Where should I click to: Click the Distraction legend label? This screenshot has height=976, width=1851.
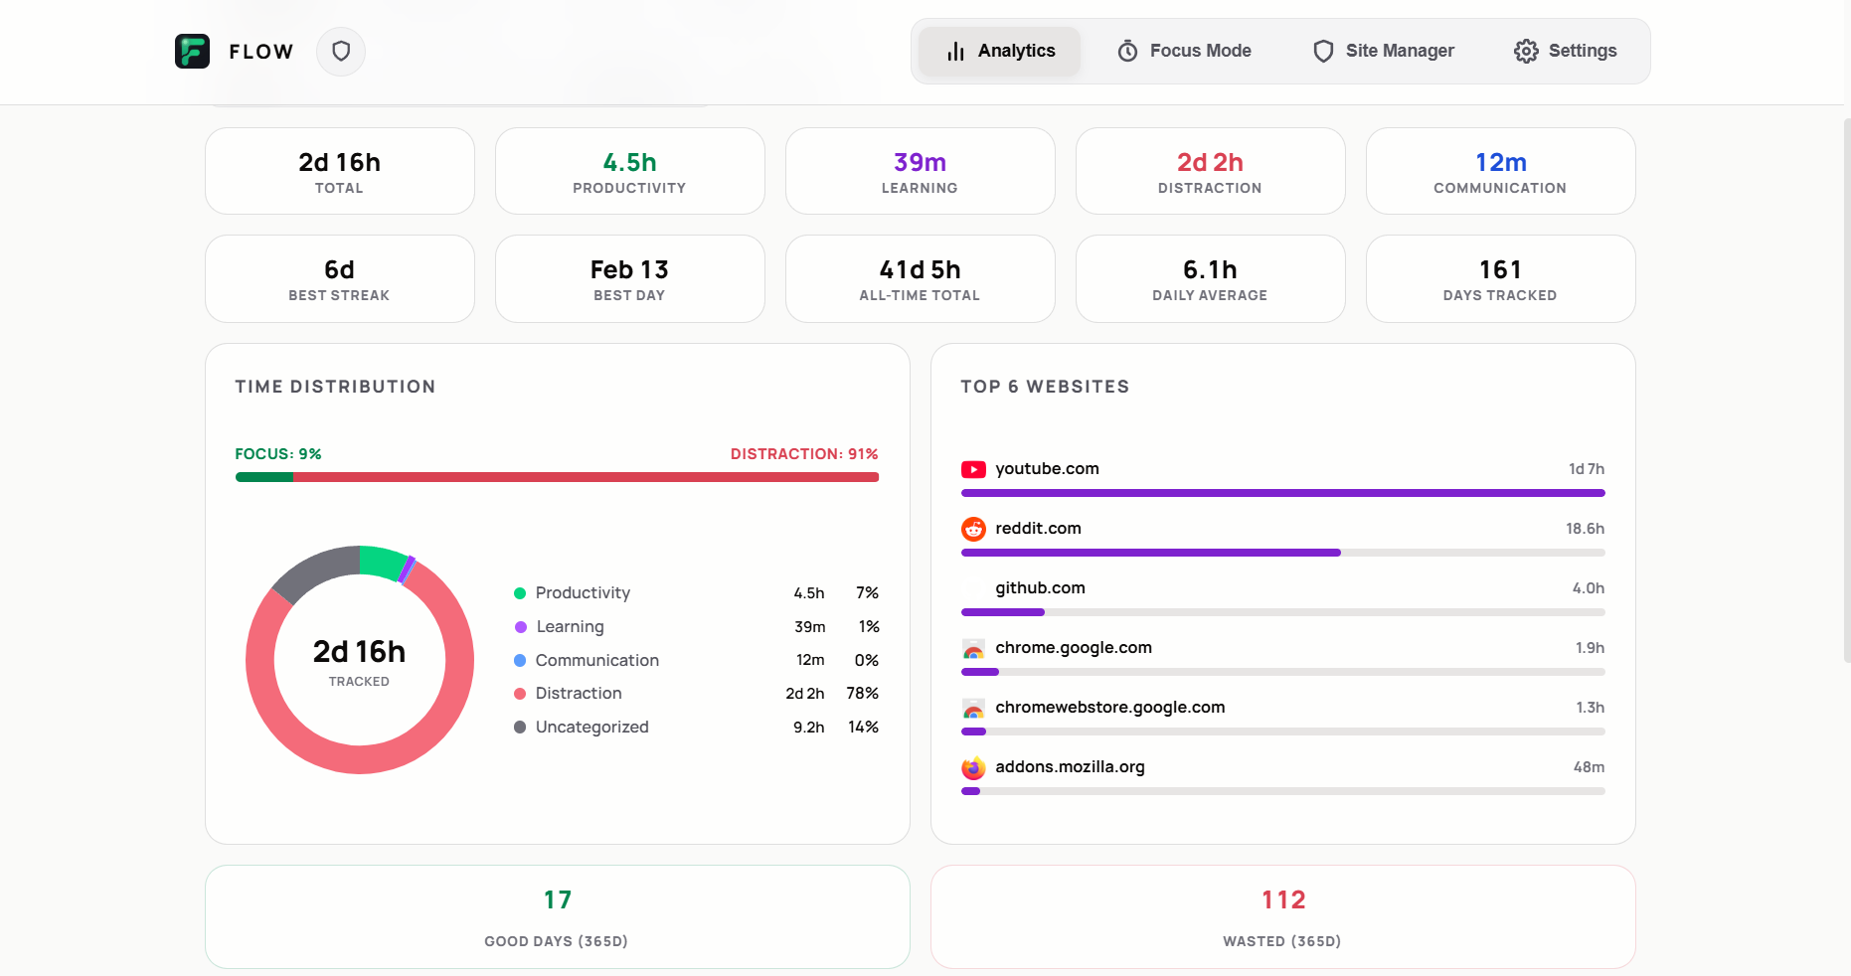(x=579, y=694)
